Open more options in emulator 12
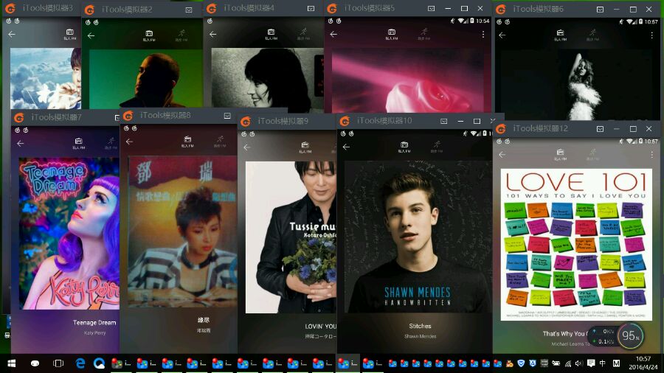This screenshot has width=664, height=373. [651, 155]
